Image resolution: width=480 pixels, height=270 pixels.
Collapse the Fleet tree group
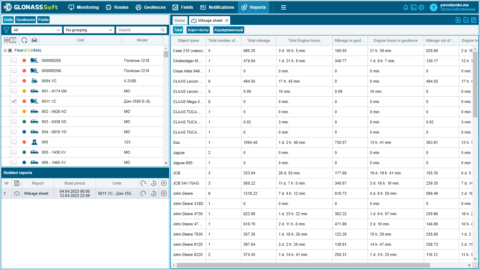point(5,50)
